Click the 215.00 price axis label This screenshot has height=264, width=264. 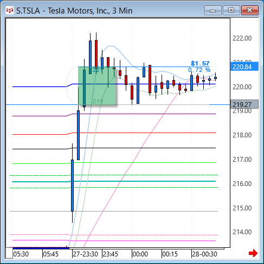pyautogui.click(x=242, y=208)
